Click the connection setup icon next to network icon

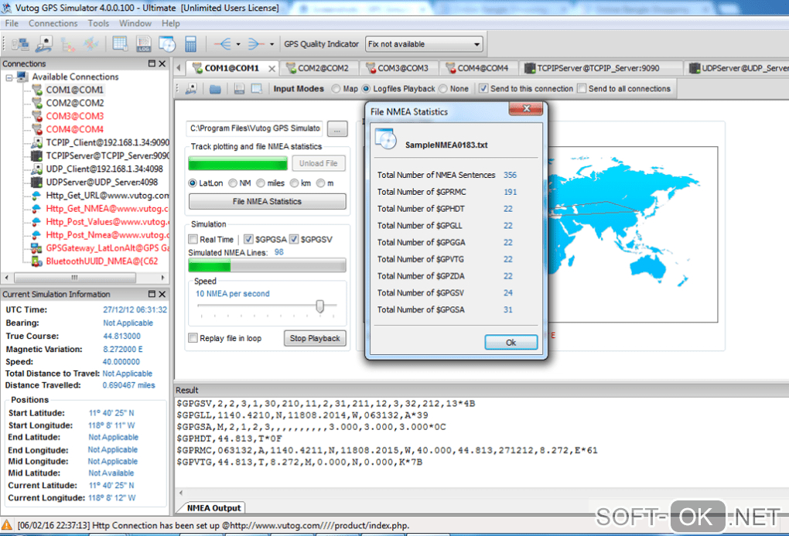[x=44, y=44]
